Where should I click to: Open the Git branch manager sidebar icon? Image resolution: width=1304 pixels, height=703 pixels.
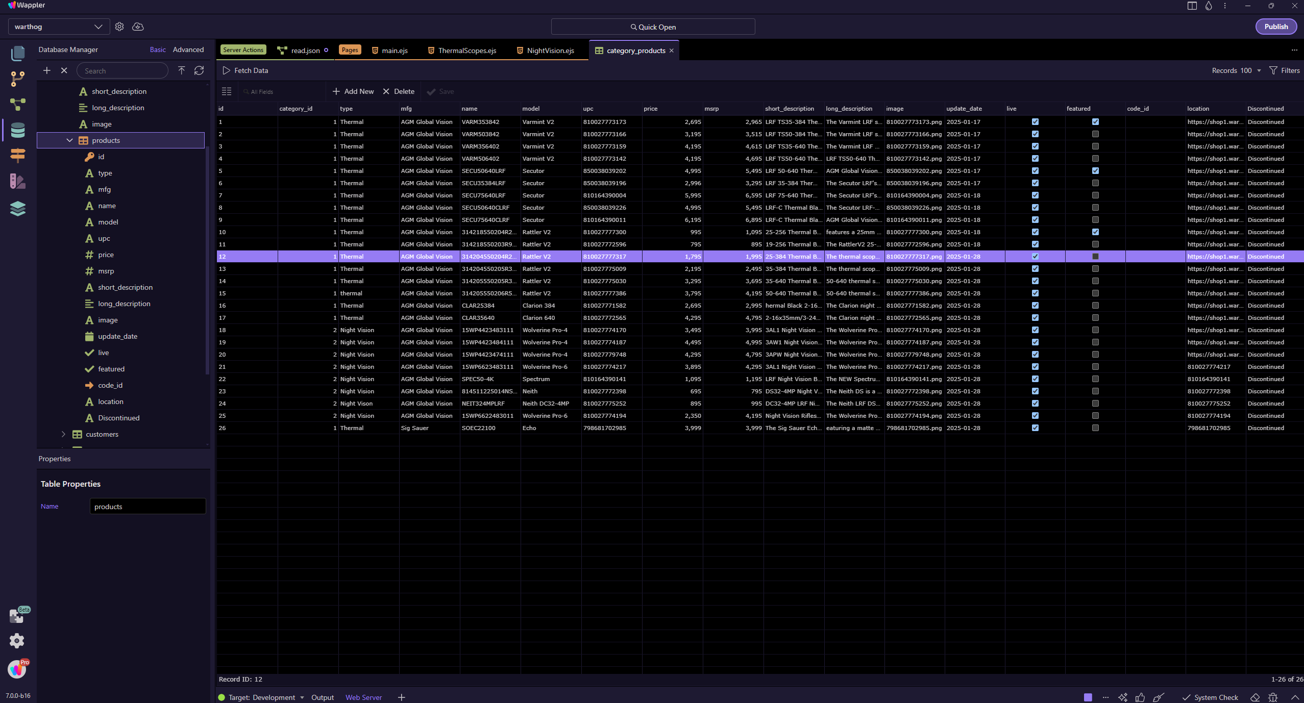[x=18, y=79]
